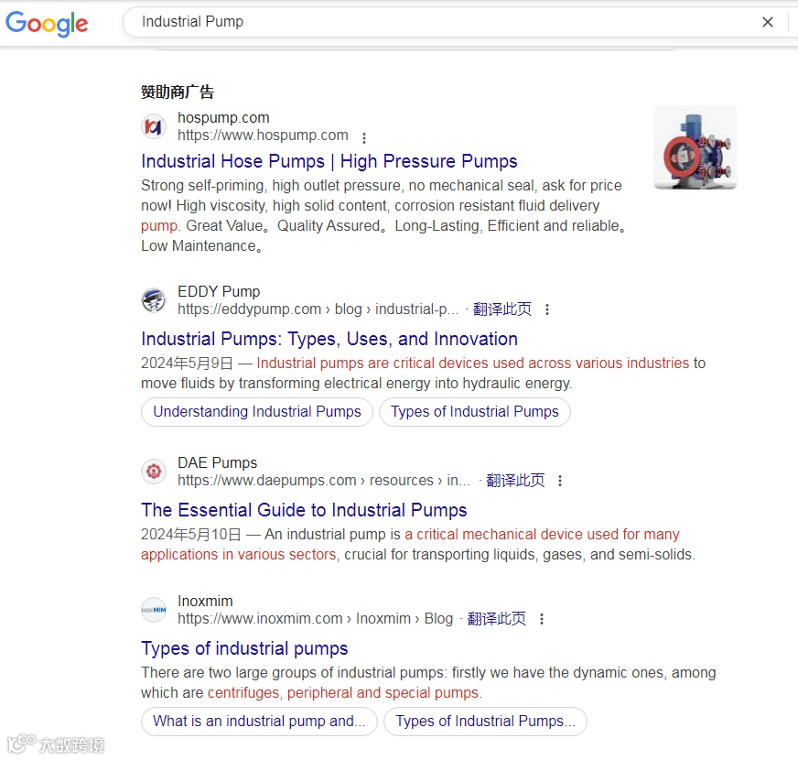Open Industrial Hose Pumps ad title
This screenshot has height=760, width=798.
pos(329,161)
